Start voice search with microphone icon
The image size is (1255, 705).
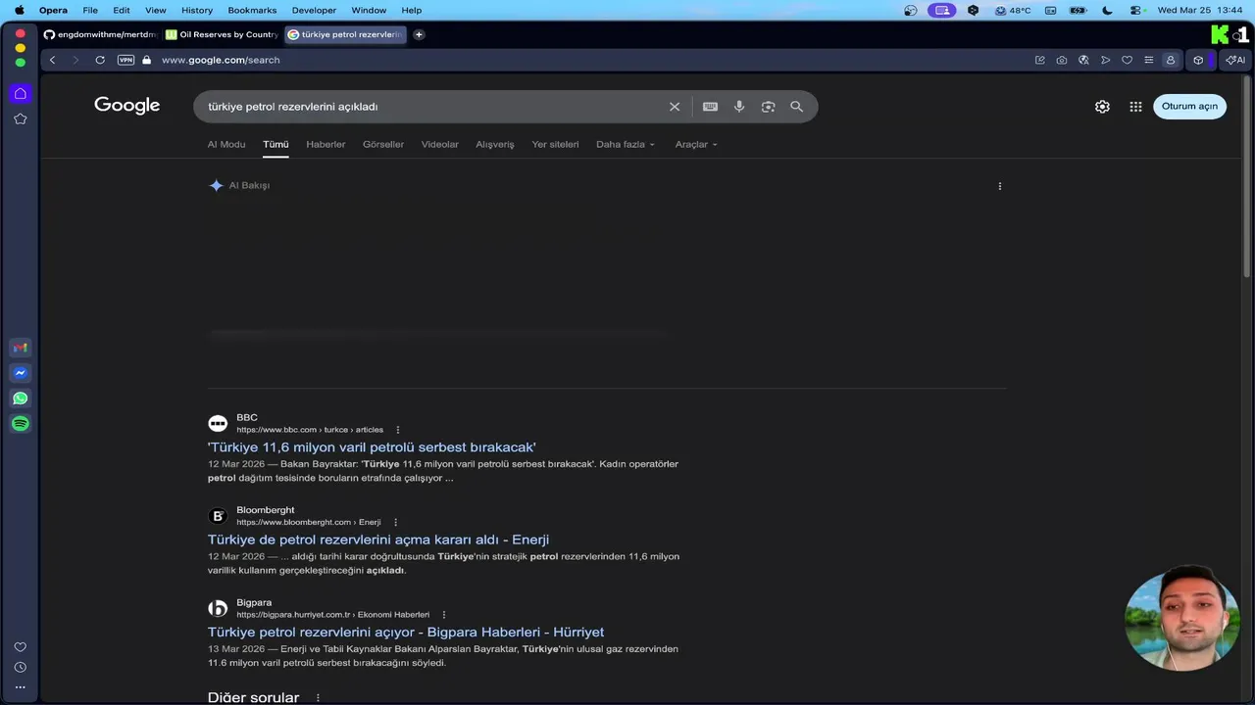click(x=739, y=107)
